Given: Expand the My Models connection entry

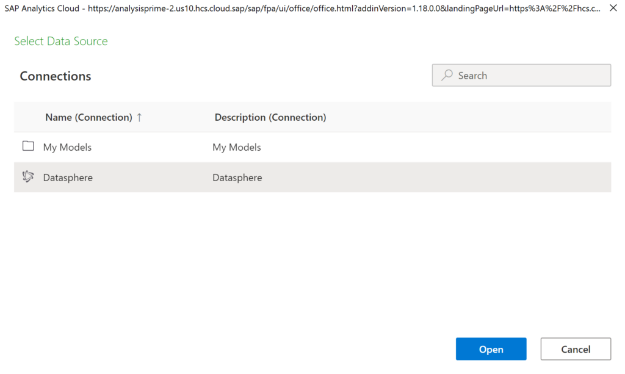Looking at the screenshot, I should click(x=67, y=146).
